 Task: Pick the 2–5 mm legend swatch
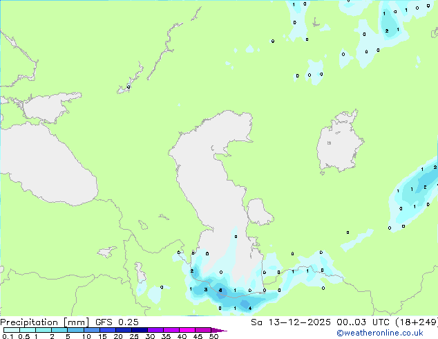pyautogui.click(x=59, y=330)
